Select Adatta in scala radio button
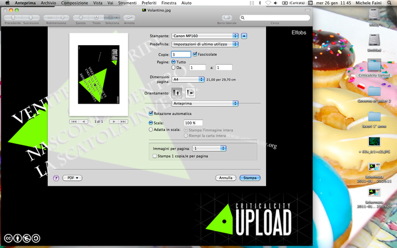397x248 pixels. [x=151, y=130]
